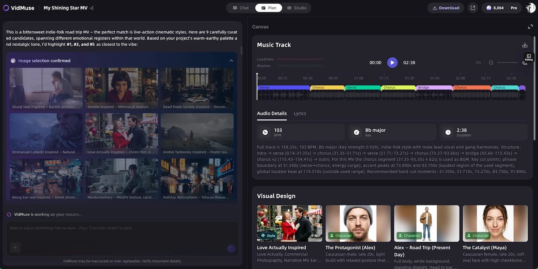
Task: Select the yellow Chorus segment
Action: click(327, 88)
